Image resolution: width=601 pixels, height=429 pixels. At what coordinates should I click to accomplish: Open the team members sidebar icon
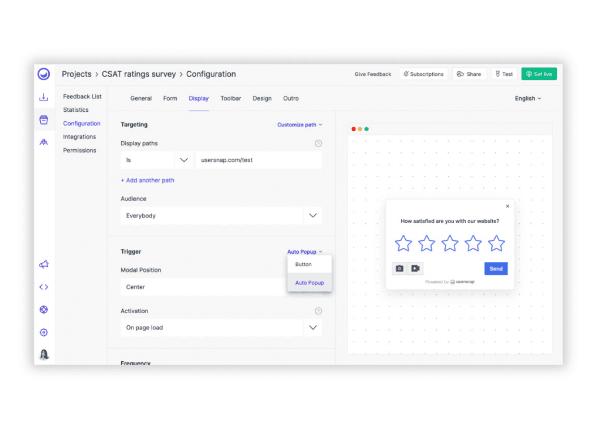click(44, 142)
